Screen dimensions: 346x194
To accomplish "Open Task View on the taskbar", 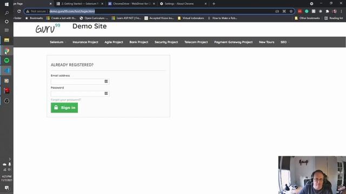I will [x=6, y=30].
